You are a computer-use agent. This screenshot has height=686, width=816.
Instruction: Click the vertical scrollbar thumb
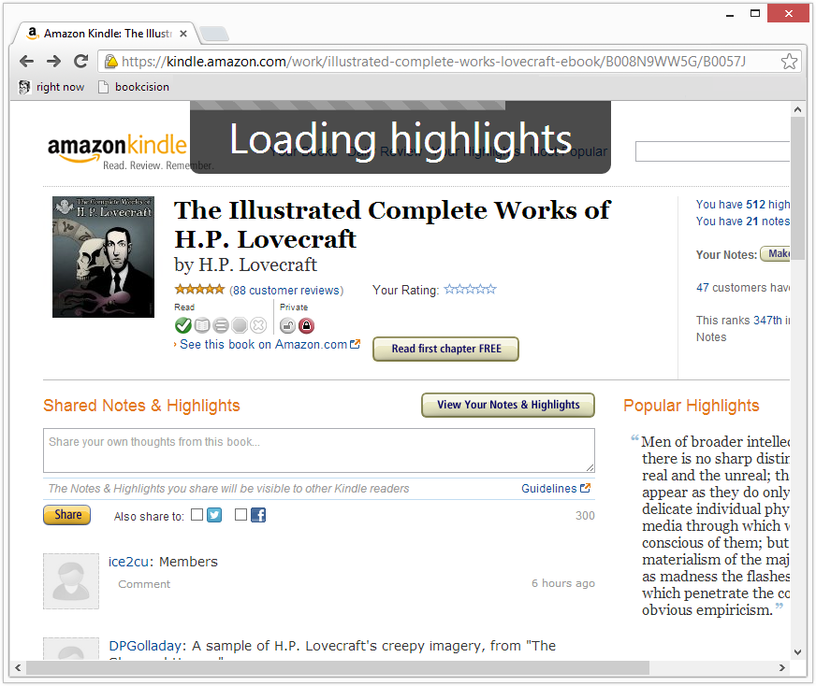click(x=798, y=188)
